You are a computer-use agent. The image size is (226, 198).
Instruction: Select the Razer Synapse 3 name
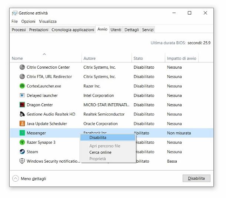point(41,142)
